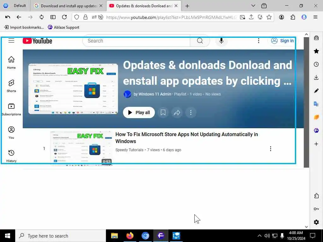Open the taskbar volume speaker icon
The width and height of the screenshot is (323, 242).
point(267,236)
